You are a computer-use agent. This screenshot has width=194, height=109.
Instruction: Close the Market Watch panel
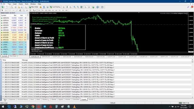[x=28, y=13]
